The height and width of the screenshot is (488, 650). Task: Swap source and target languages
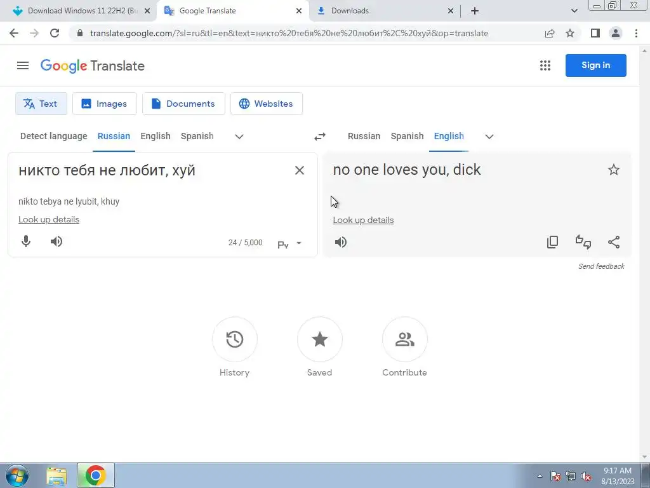pos(320,137)
